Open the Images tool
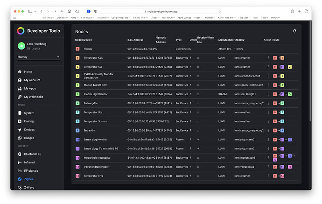This screenshot has width=322, height=204. (29, 138)
